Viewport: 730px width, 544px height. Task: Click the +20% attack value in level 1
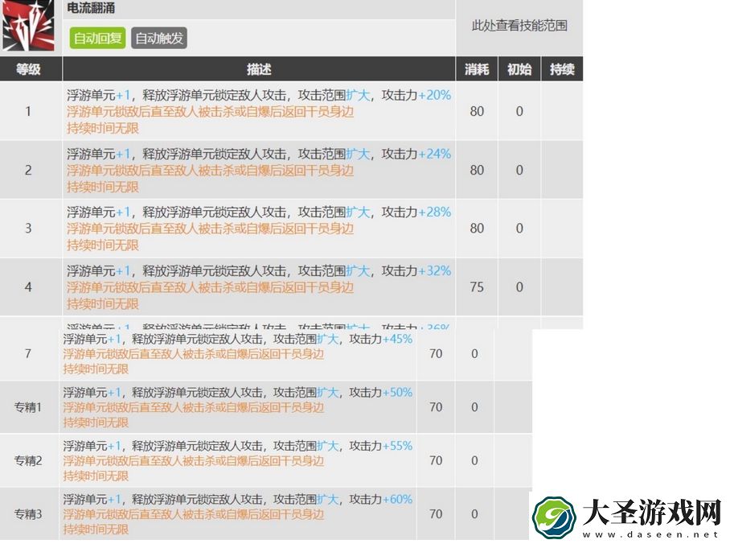(x=434, y=95)
